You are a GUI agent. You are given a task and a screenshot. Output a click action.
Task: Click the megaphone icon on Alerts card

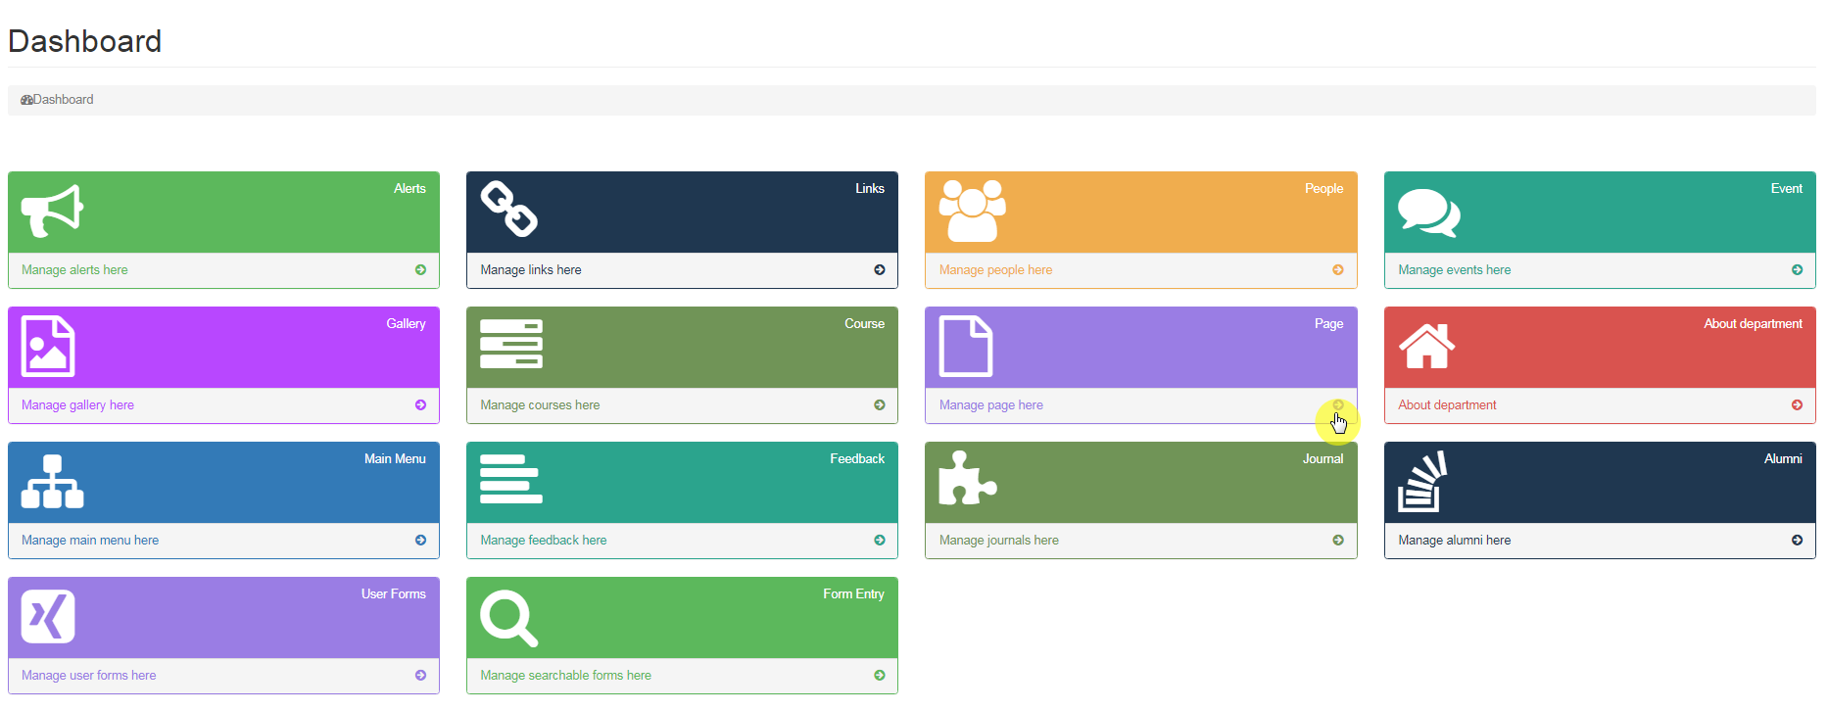(x=52, y=211)
